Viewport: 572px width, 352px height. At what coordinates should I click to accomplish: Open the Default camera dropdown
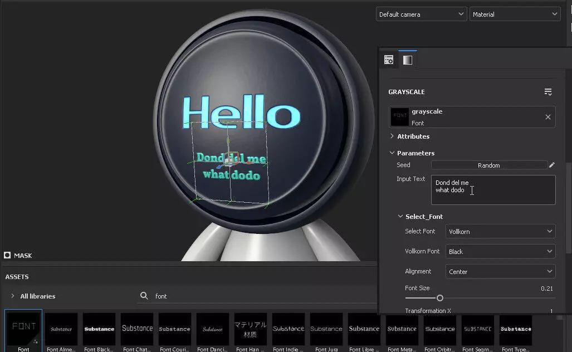point(421,14)
